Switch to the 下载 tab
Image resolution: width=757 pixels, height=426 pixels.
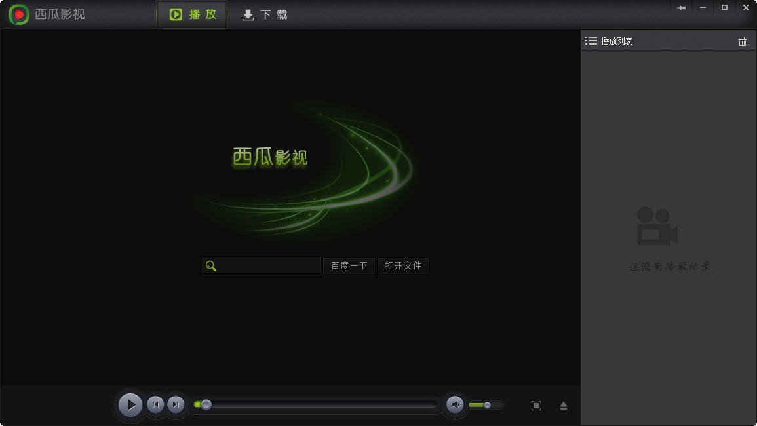click(x=264, y=14)
